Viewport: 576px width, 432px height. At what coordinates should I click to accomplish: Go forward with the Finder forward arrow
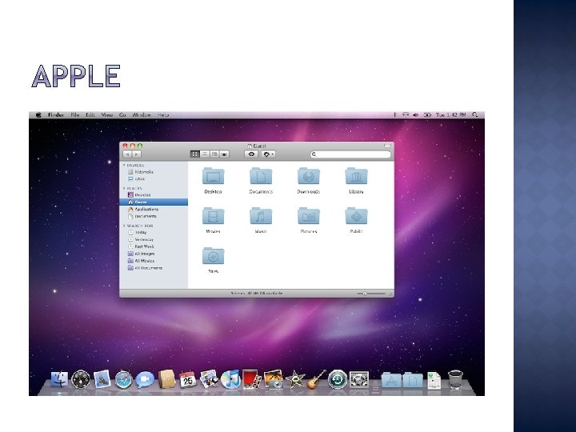[136, 154]
